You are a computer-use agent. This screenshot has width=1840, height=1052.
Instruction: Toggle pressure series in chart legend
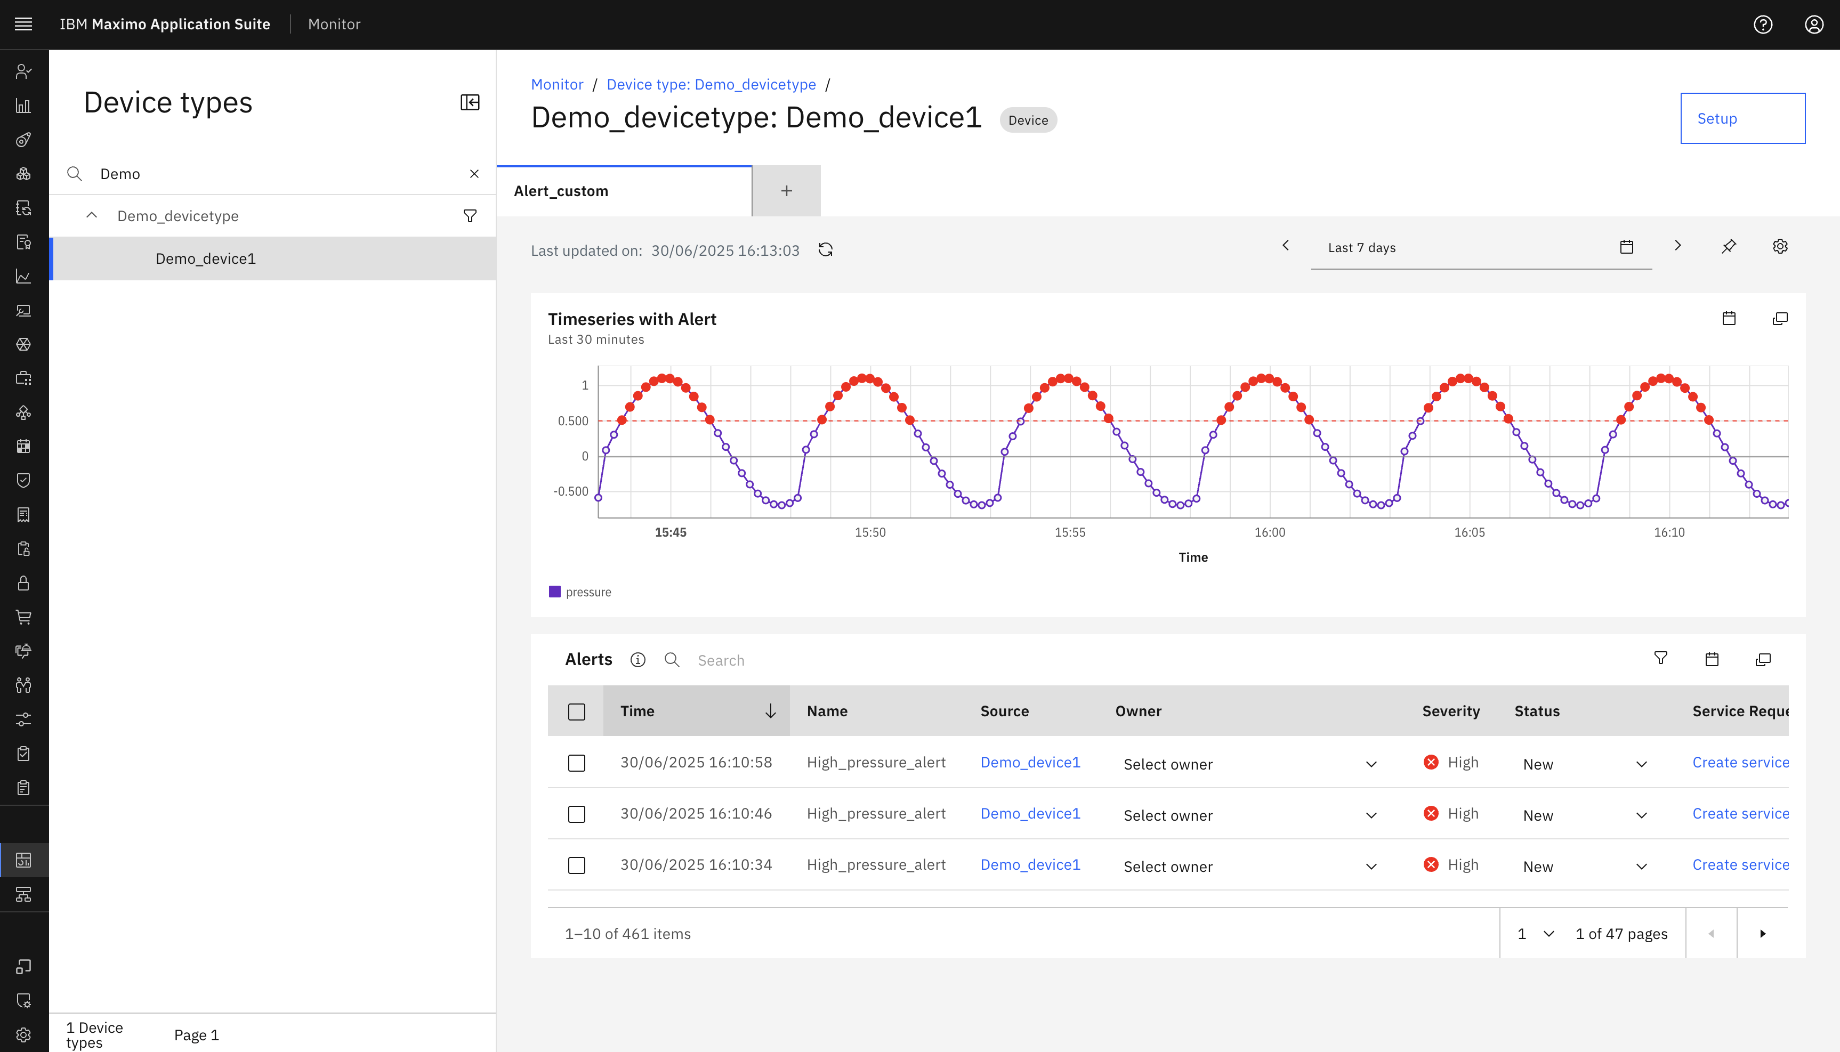[x=580, y=592]
